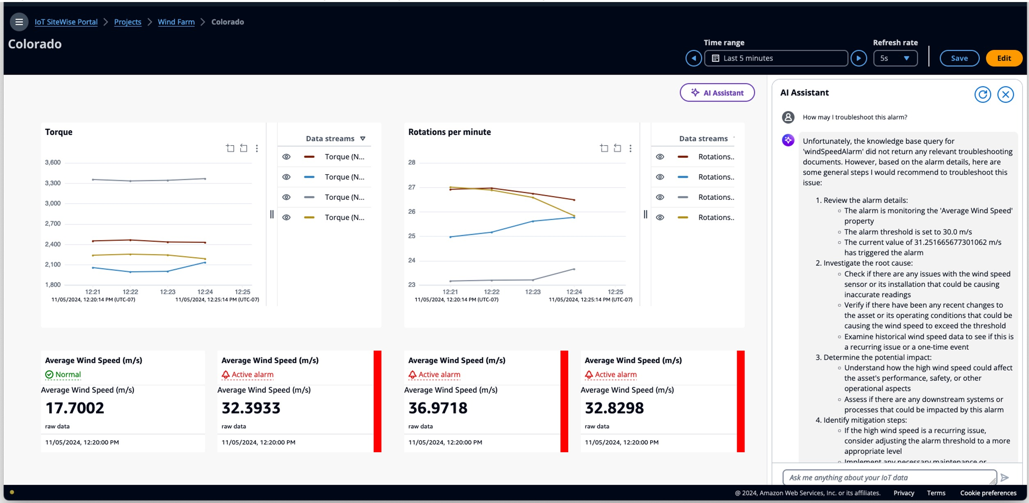Open Torque chart three-dot options menu
Screen dimensions: 1029x503
(x=257, y=148)
